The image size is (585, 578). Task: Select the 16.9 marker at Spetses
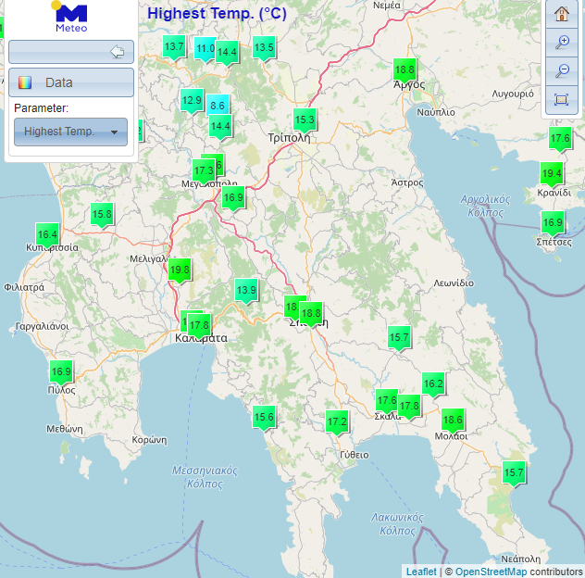coord(553,223)
